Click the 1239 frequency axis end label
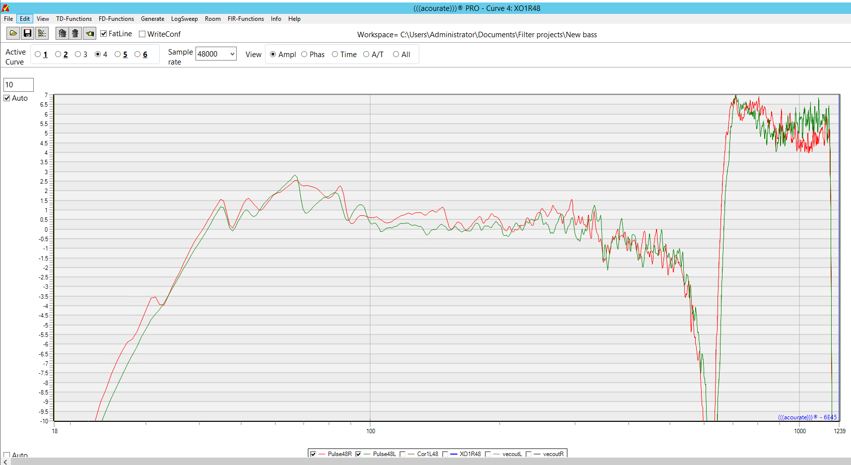This screenshot has width=851, height=465. (x=840, y=431)
